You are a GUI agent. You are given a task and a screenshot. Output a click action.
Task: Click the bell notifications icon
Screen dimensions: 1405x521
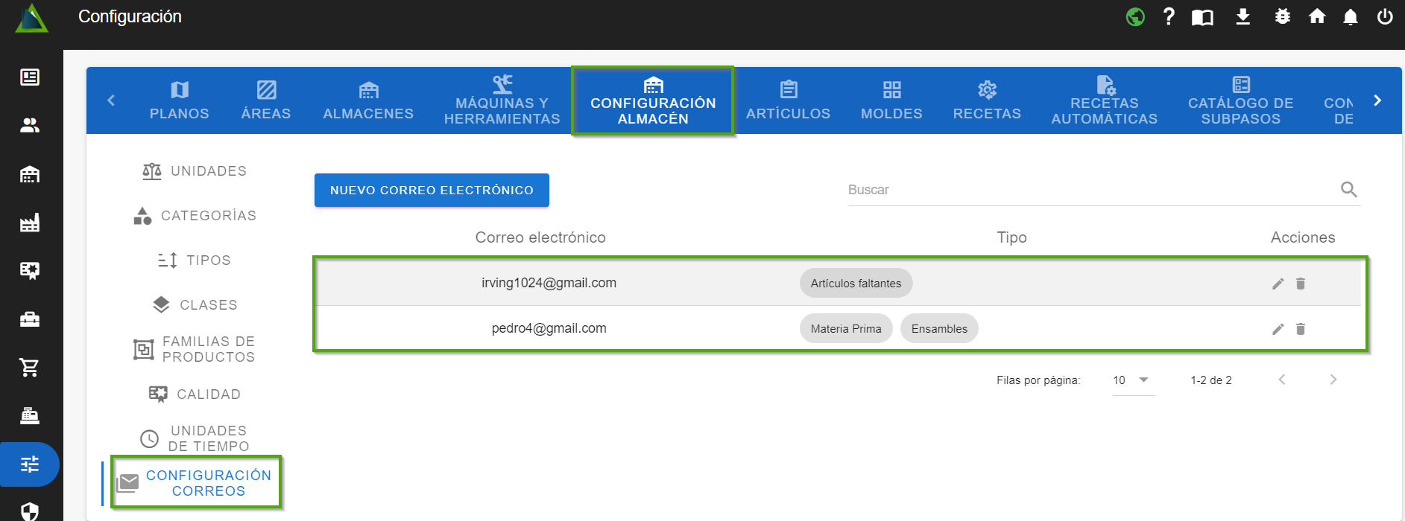click(1350, 17)
